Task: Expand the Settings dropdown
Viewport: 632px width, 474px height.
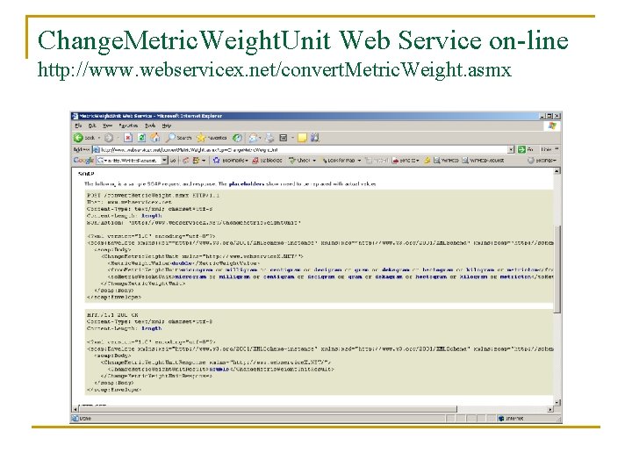Action: [x=555, y=161]
